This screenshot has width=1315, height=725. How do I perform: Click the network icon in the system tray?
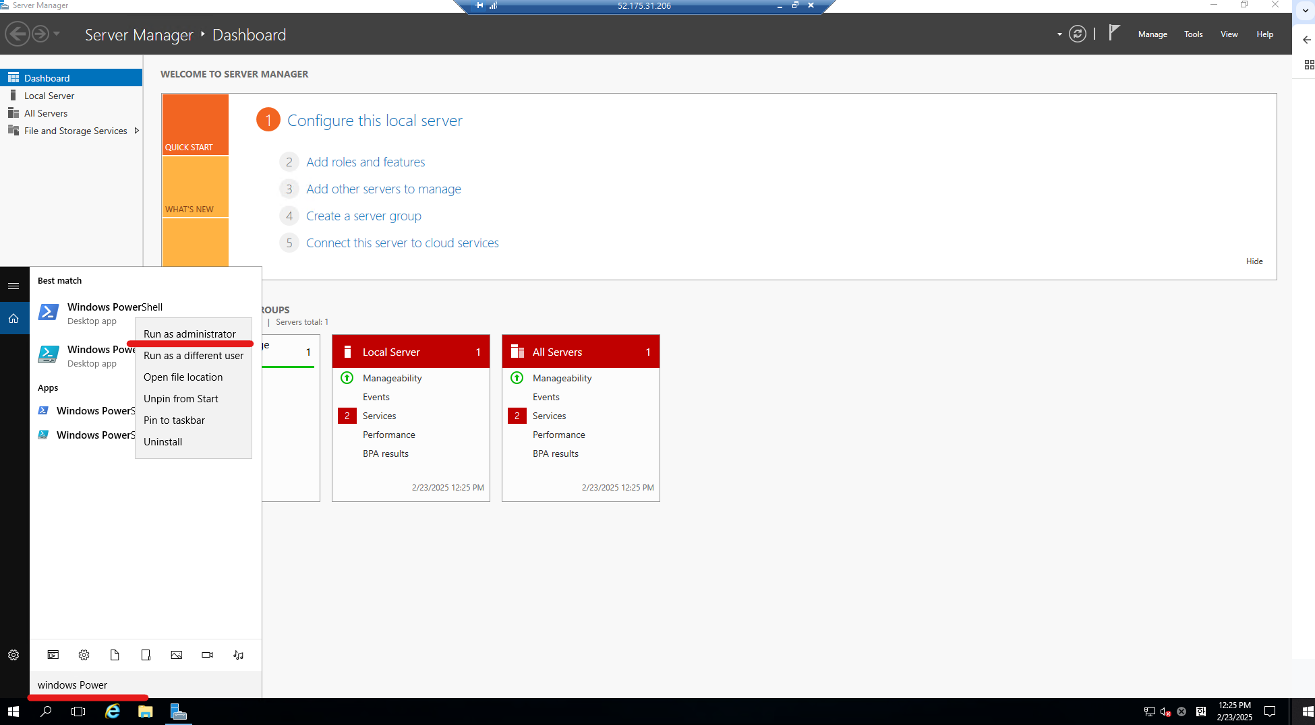tap(1150, 712)
